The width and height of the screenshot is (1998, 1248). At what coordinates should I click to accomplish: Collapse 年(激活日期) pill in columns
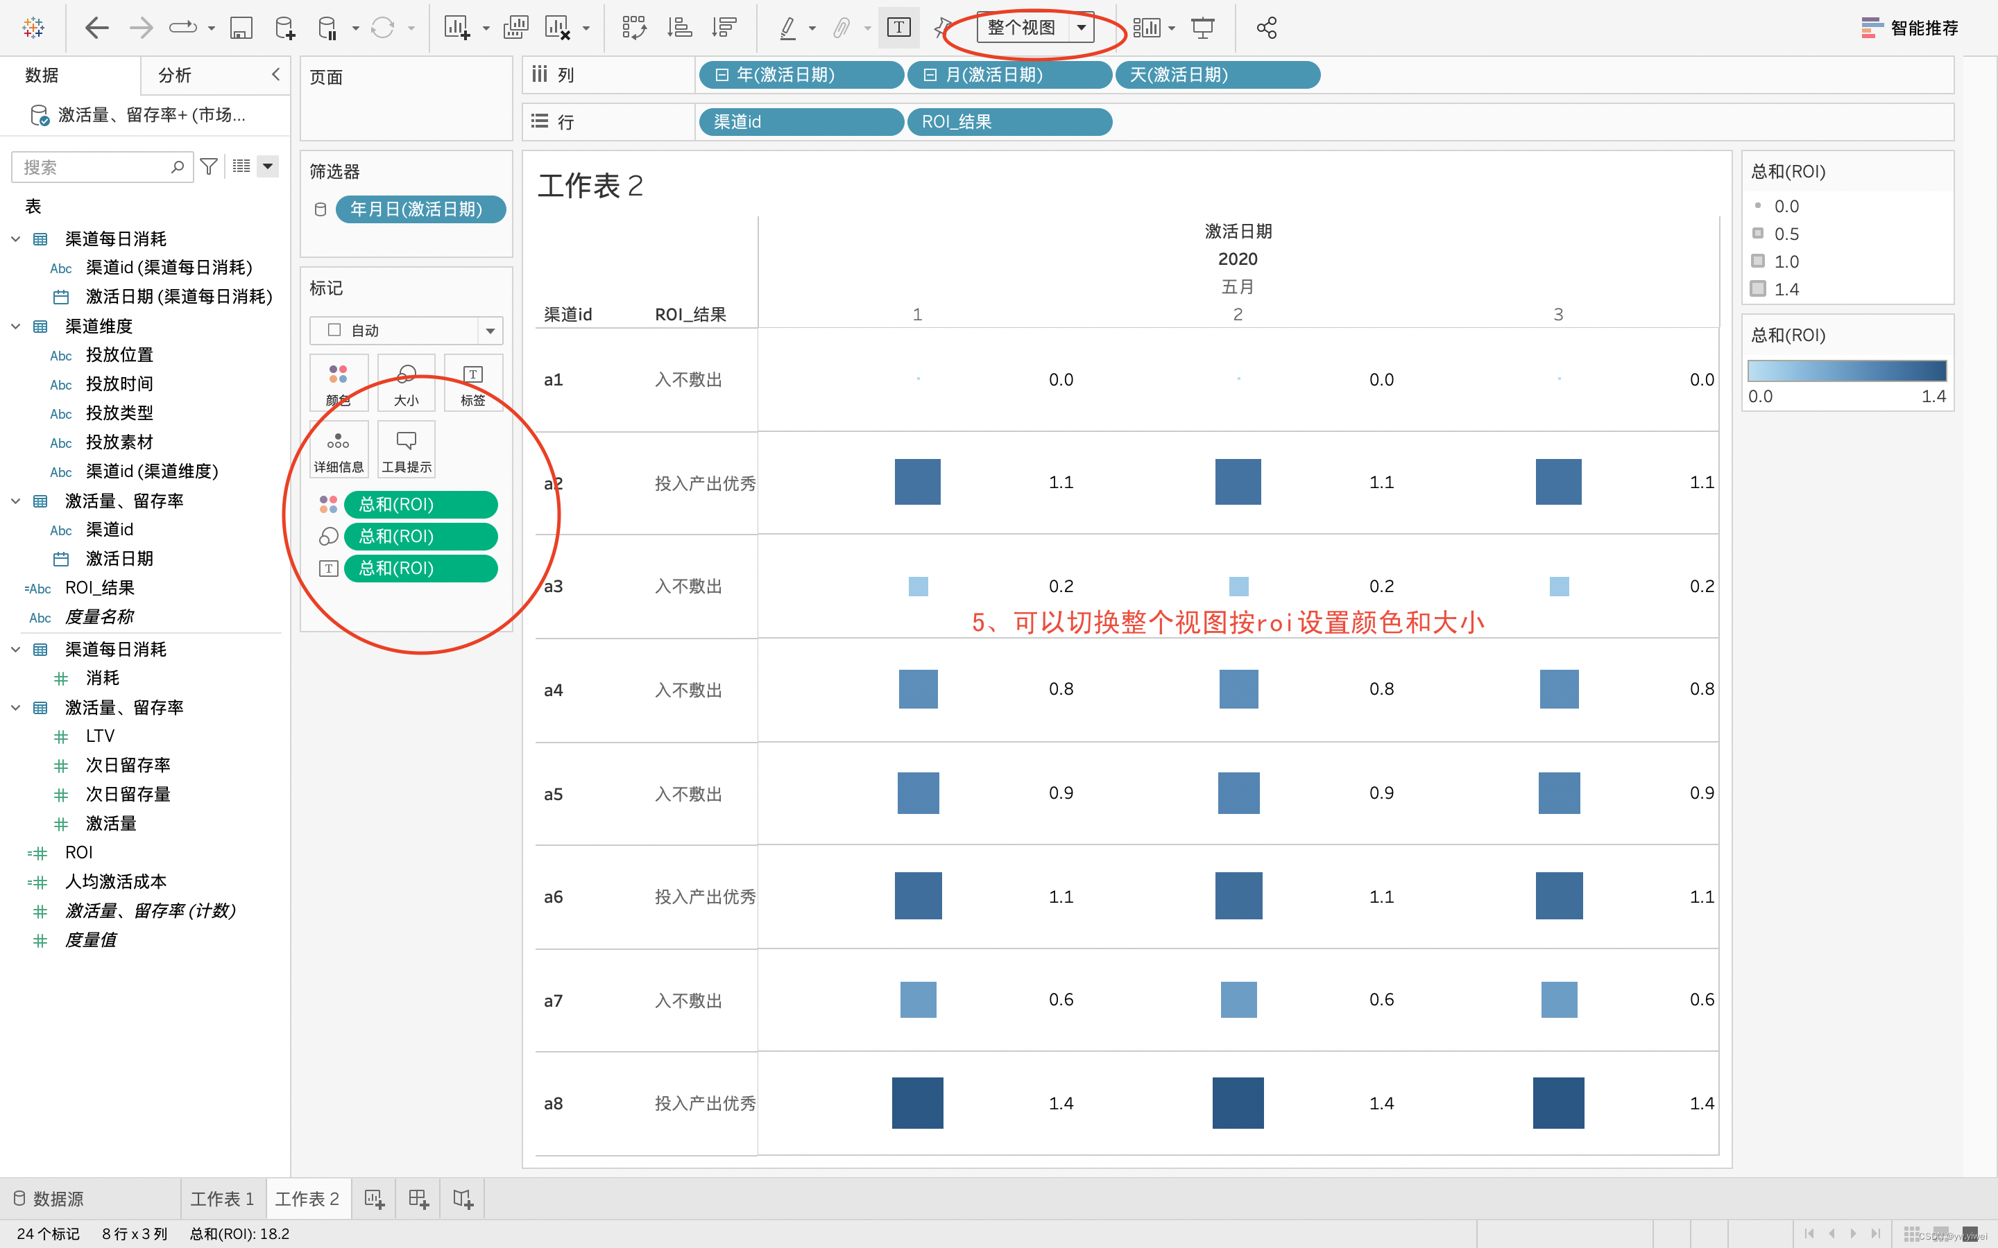(722, 75)
